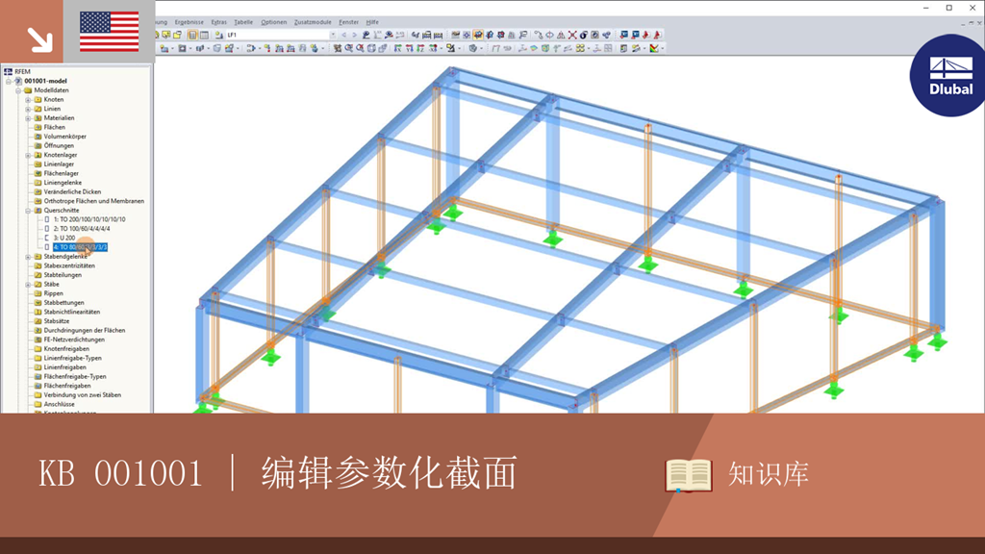Viewport: 985px width, 554px height.
Task: Select Orthotrope Flächen und Membranen item
Action: pos(93,201)
